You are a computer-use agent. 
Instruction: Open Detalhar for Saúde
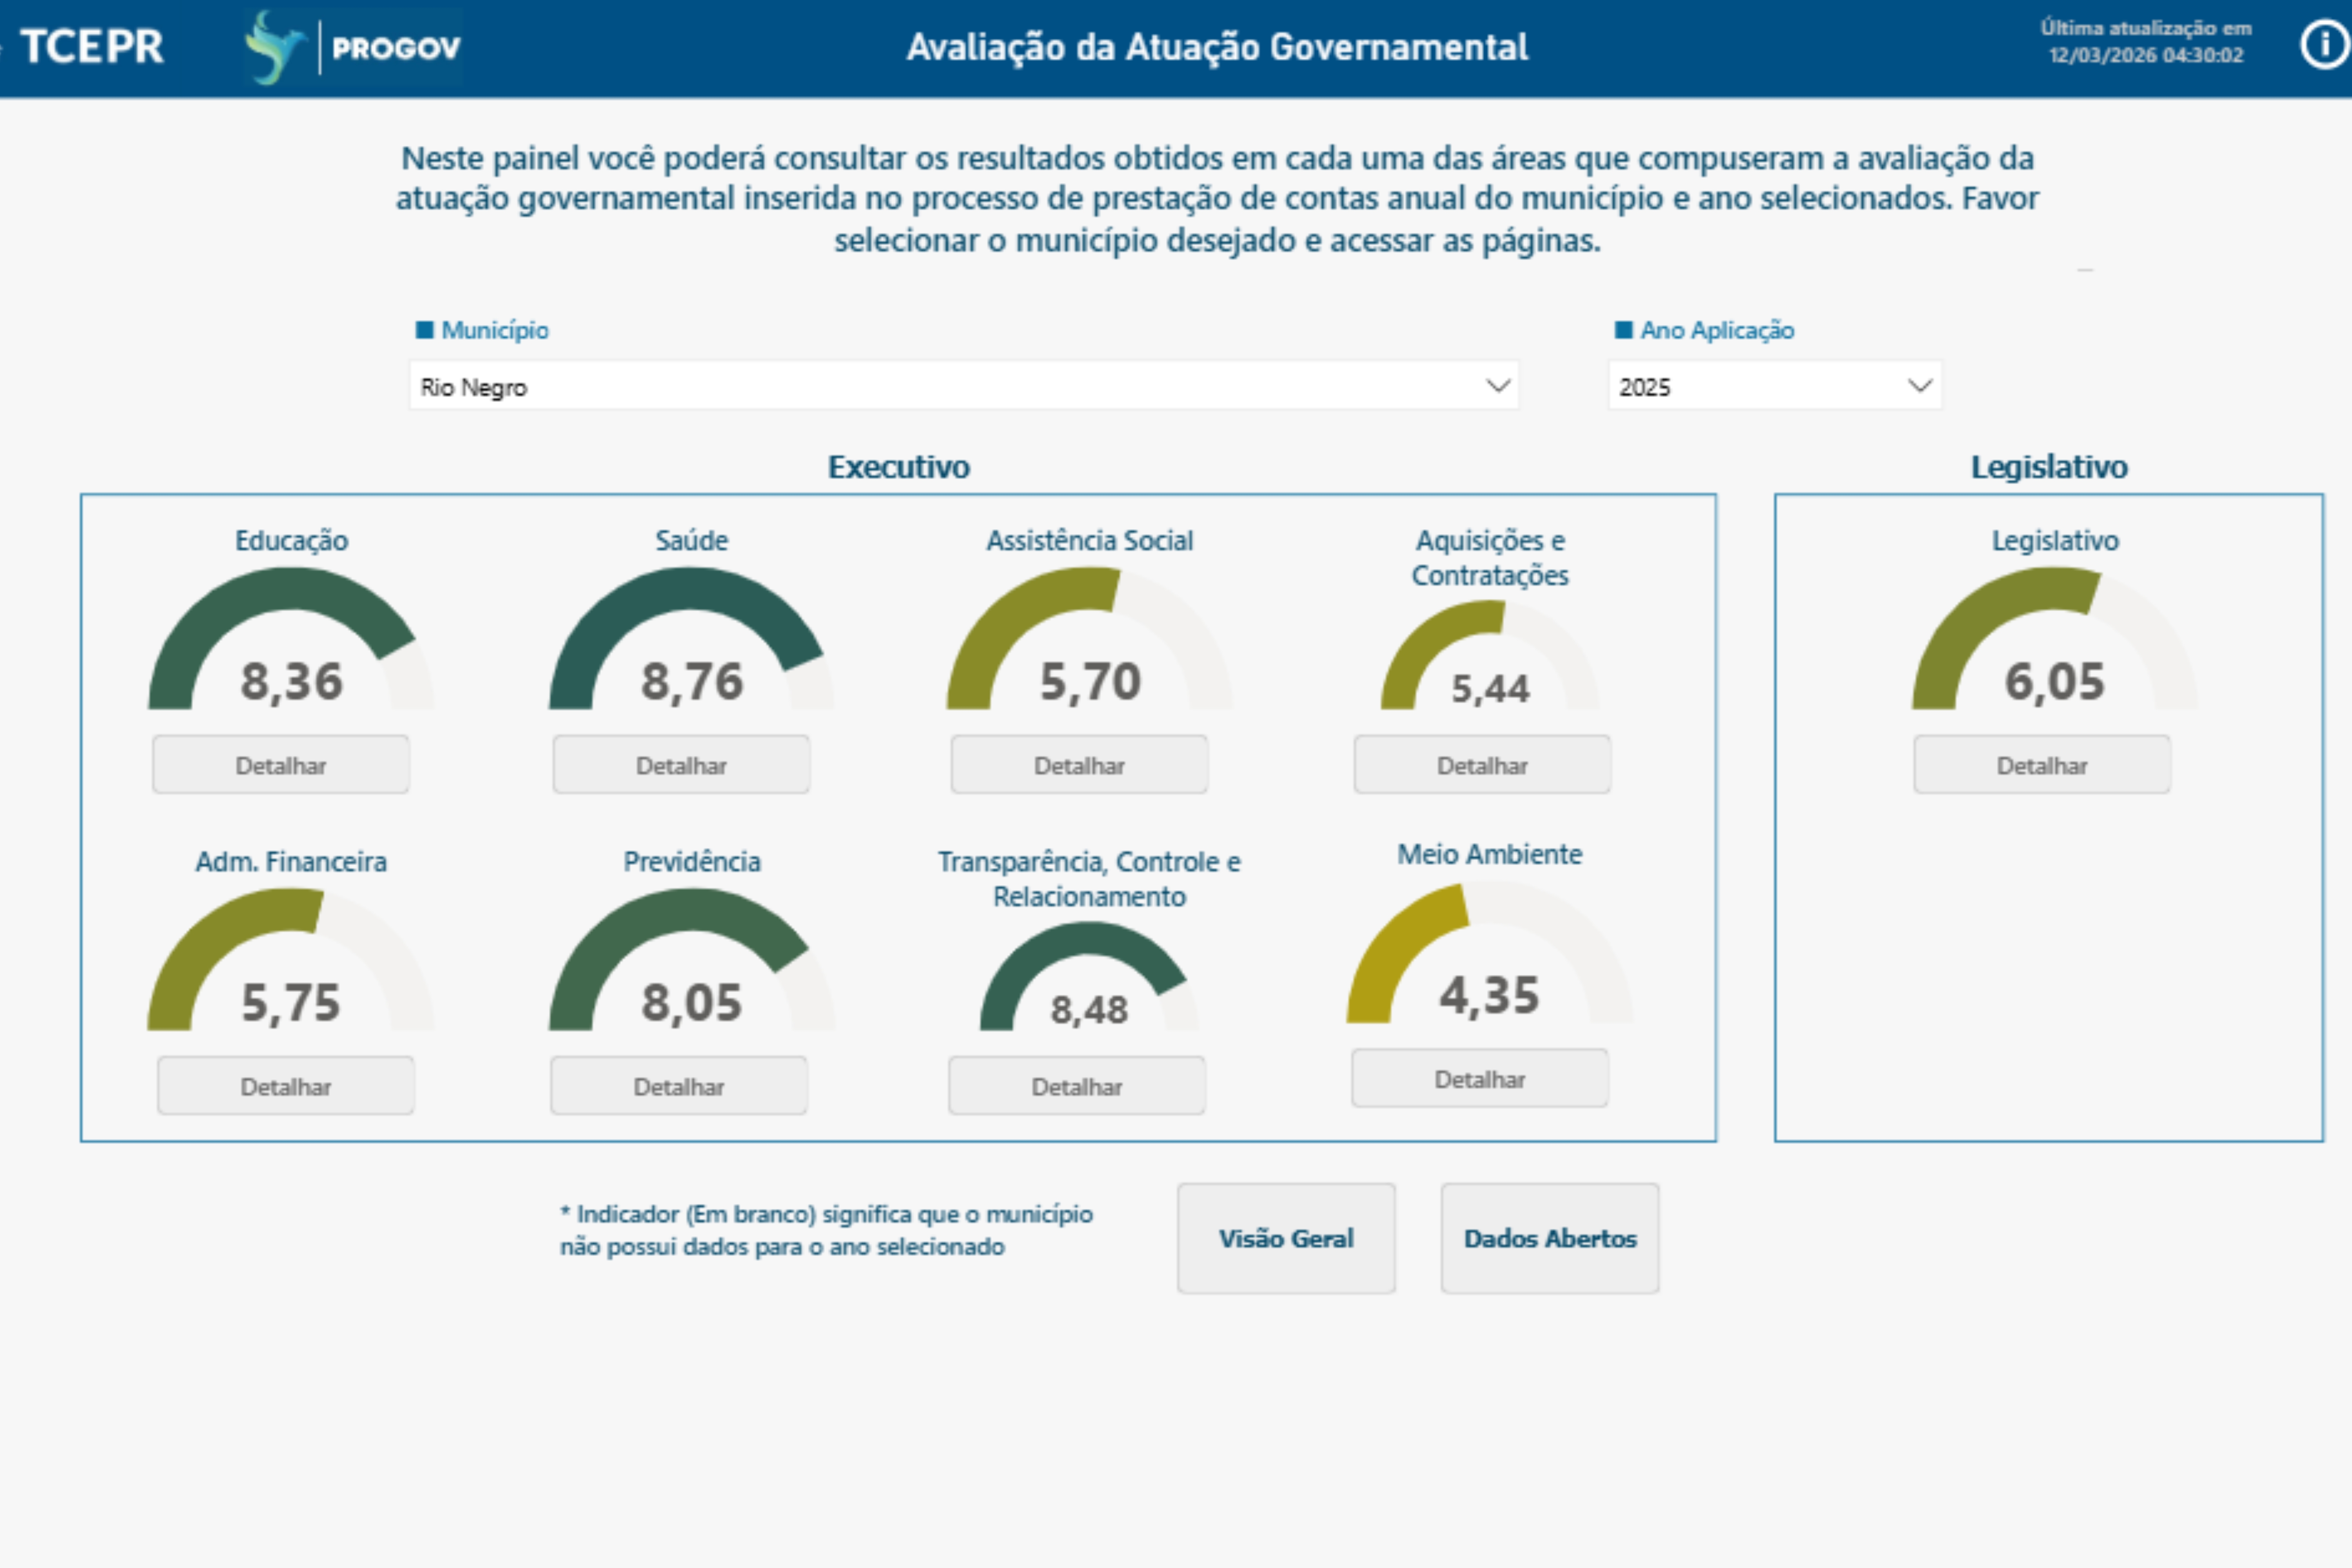(681, 765)
